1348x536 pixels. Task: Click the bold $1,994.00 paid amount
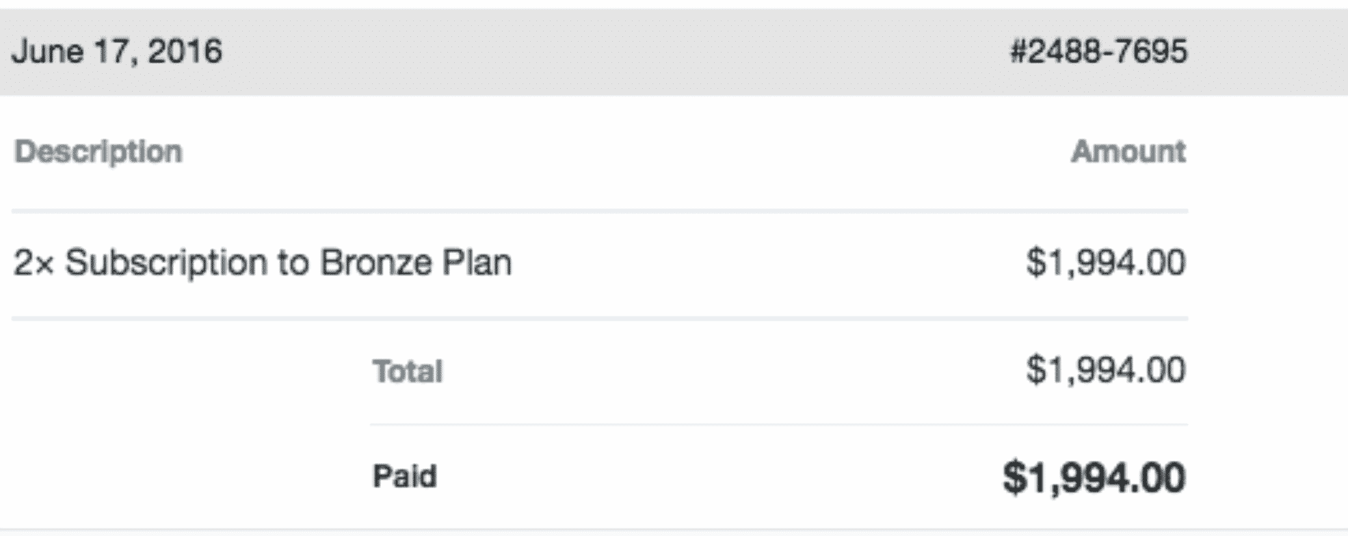pyautogui.click(x=1094, y=477)
